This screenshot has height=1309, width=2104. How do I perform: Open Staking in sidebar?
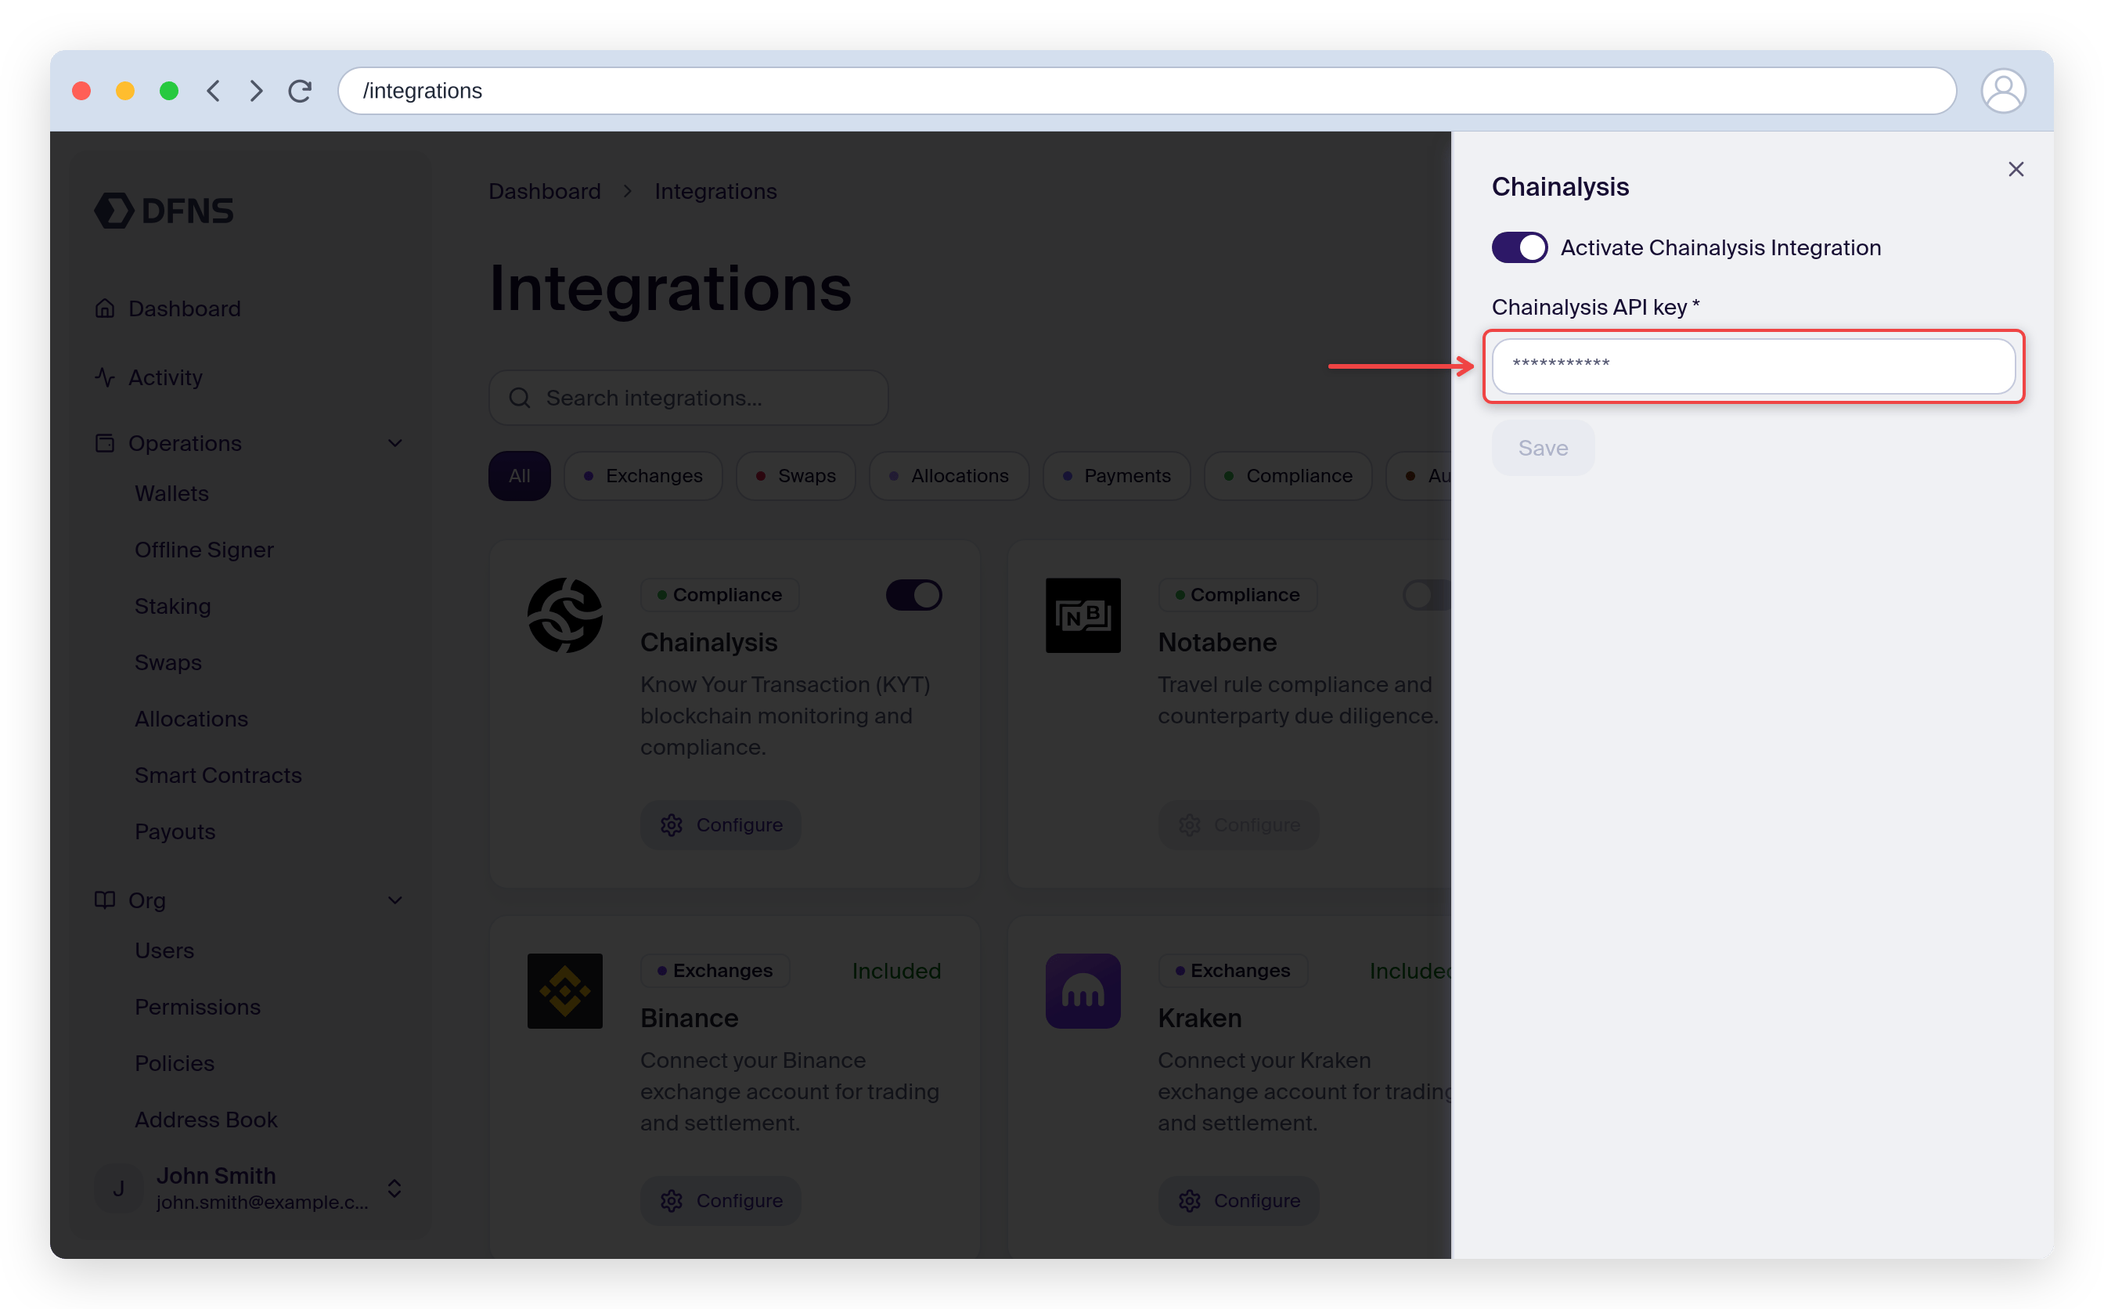(x=173, y=606)
